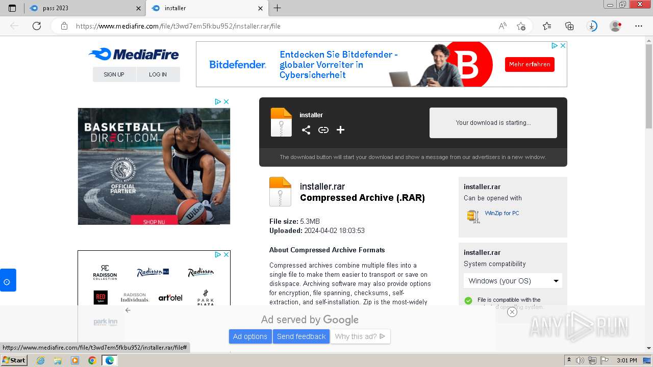Close the Radisson hotels ad
This screenshot has height=367, width=653.
[226, 254]
